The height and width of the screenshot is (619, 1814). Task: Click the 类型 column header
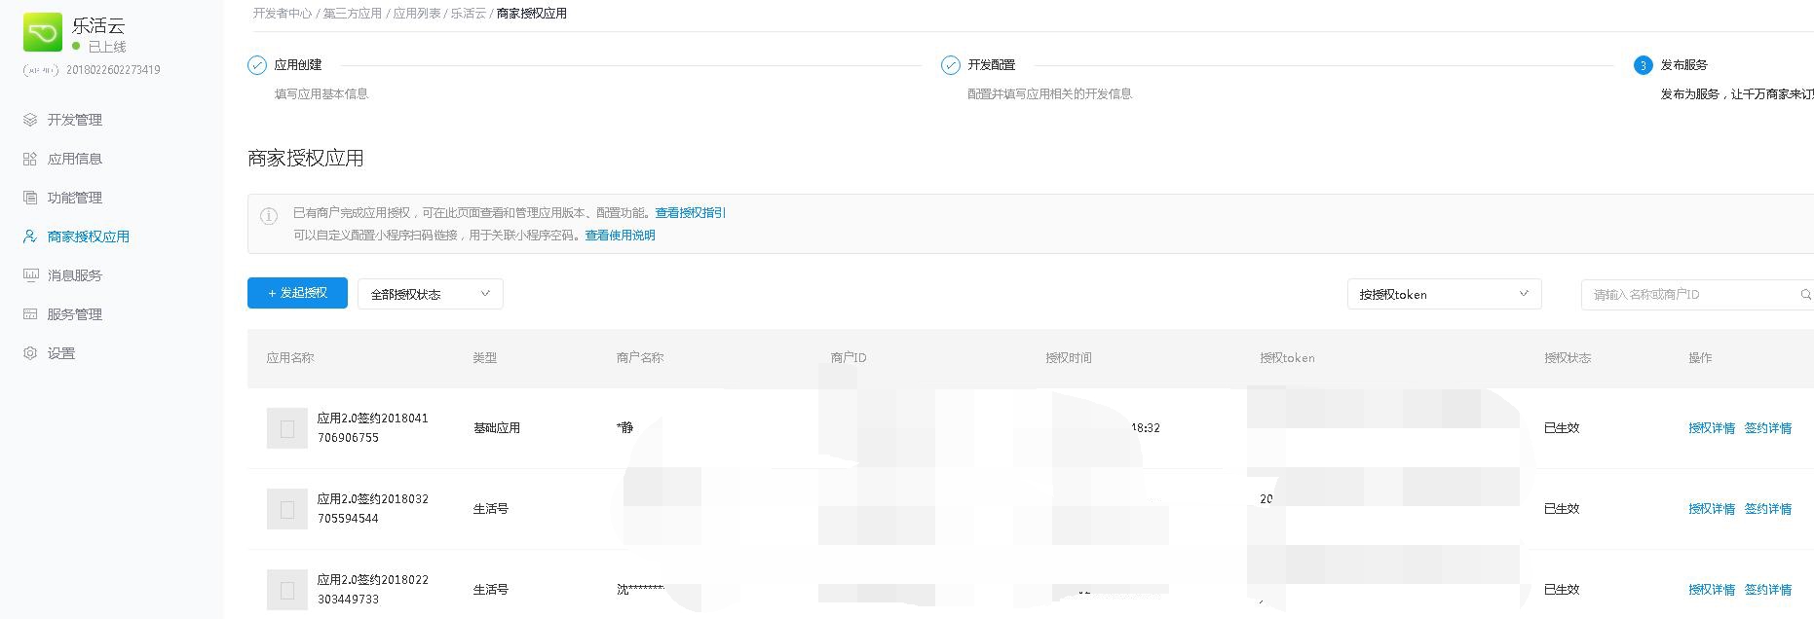click(485, 357)
